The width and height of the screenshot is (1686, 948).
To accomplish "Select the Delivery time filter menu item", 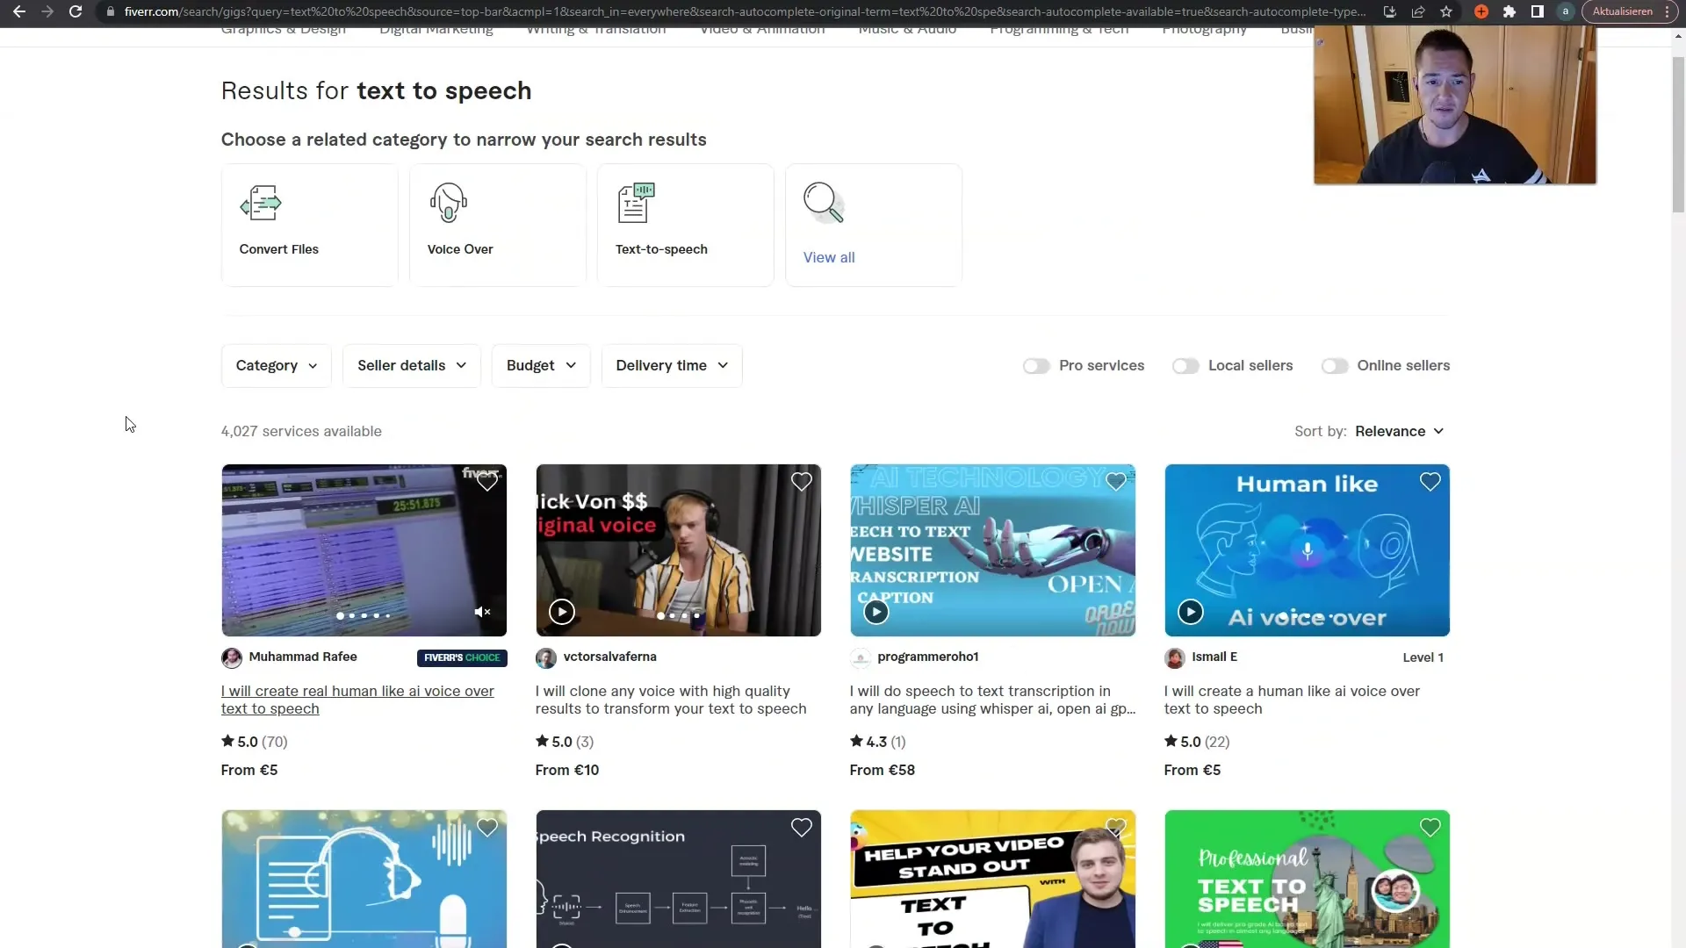I will 672,364.
